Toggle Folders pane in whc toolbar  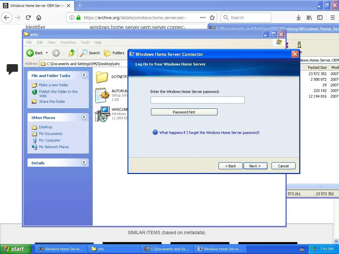pyautogui.click(x=114, y=53)
